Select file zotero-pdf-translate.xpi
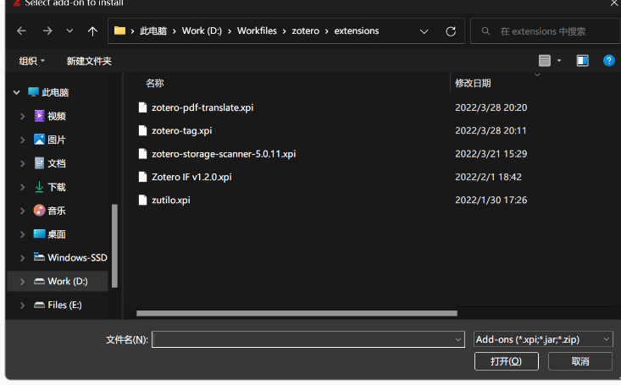Image resolution: width=621 pixels, height=385 pixels. (202, 107)
